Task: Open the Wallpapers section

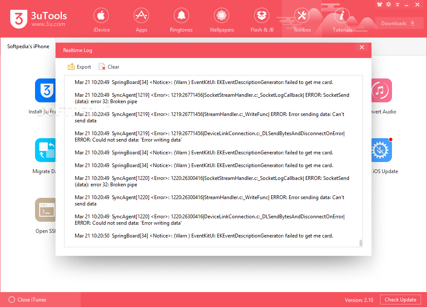Action: [x=221, y=20]
